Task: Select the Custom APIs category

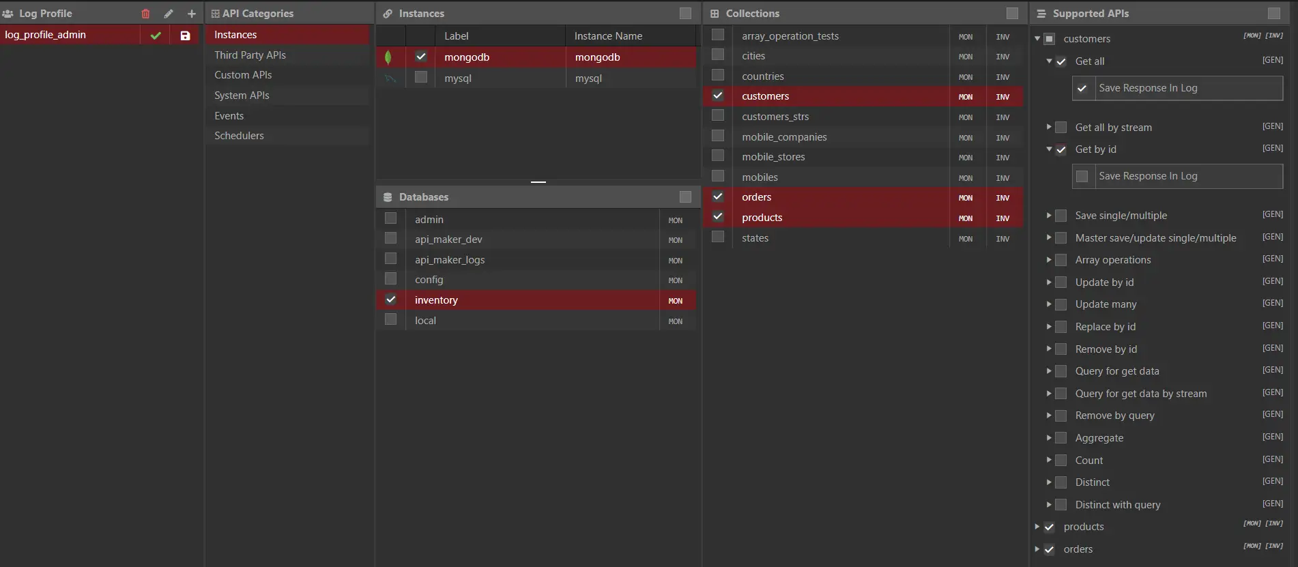Action: pyautogui.click(x=287, y=75)
